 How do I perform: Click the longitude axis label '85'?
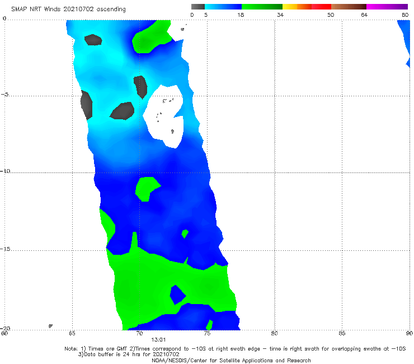tap(342, 333)
